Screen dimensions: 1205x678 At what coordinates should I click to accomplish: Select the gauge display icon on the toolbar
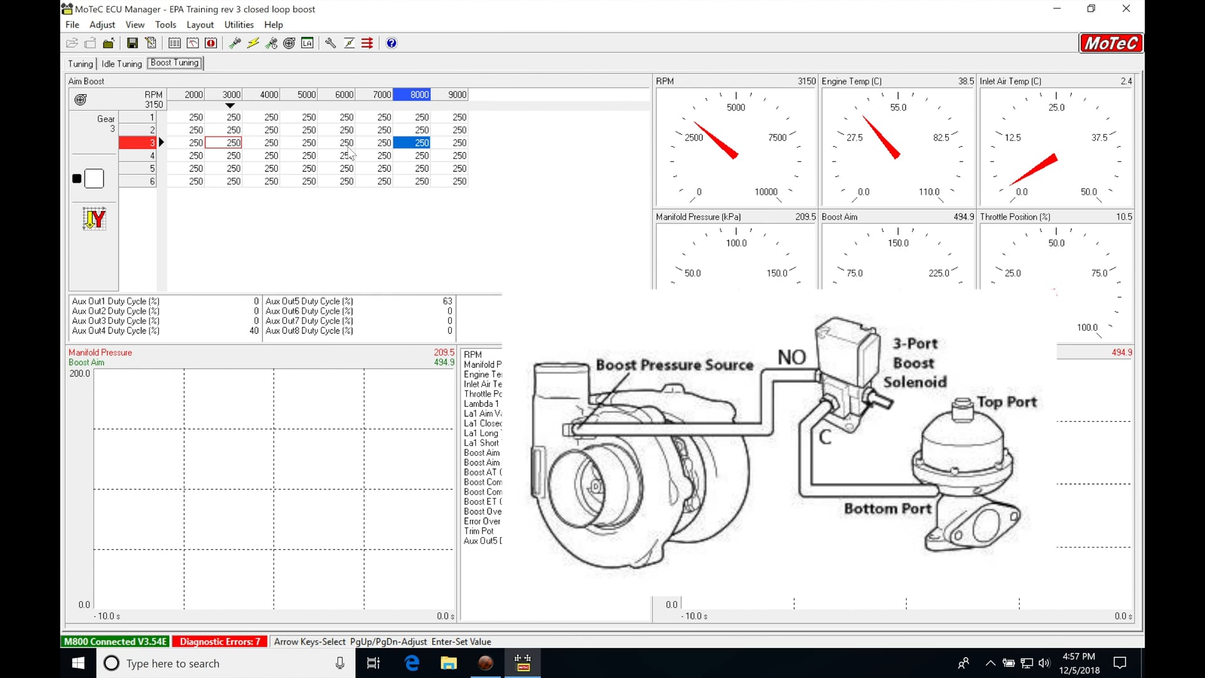tap(193, 43)
